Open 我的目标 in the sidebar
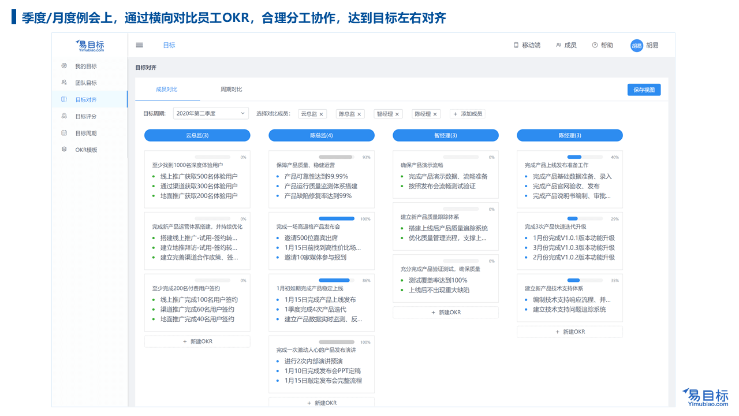 point(86,66)
